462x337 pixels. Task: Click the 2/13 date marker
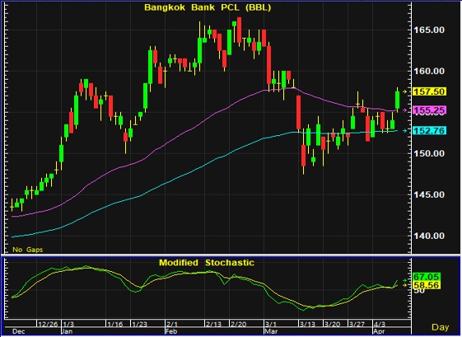click(213, 324)
